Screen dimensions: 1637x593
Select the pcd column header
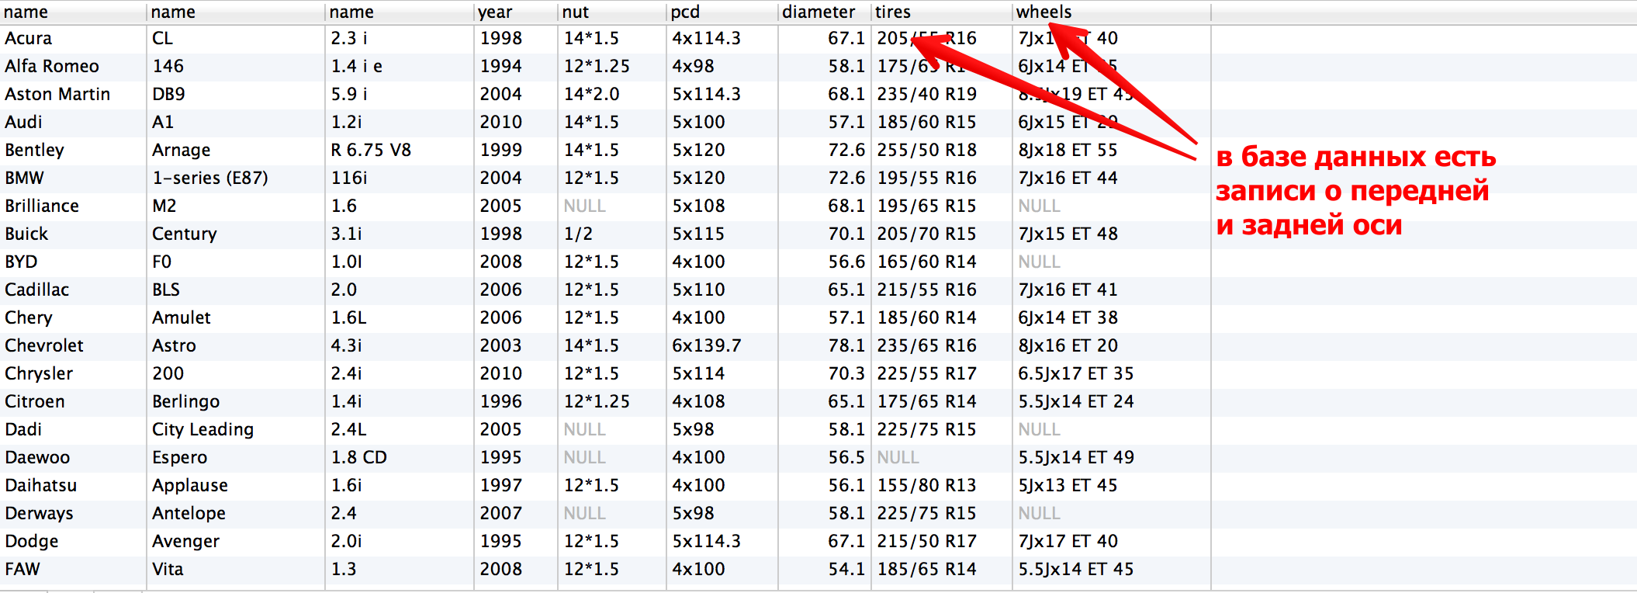tap(722, 12)
